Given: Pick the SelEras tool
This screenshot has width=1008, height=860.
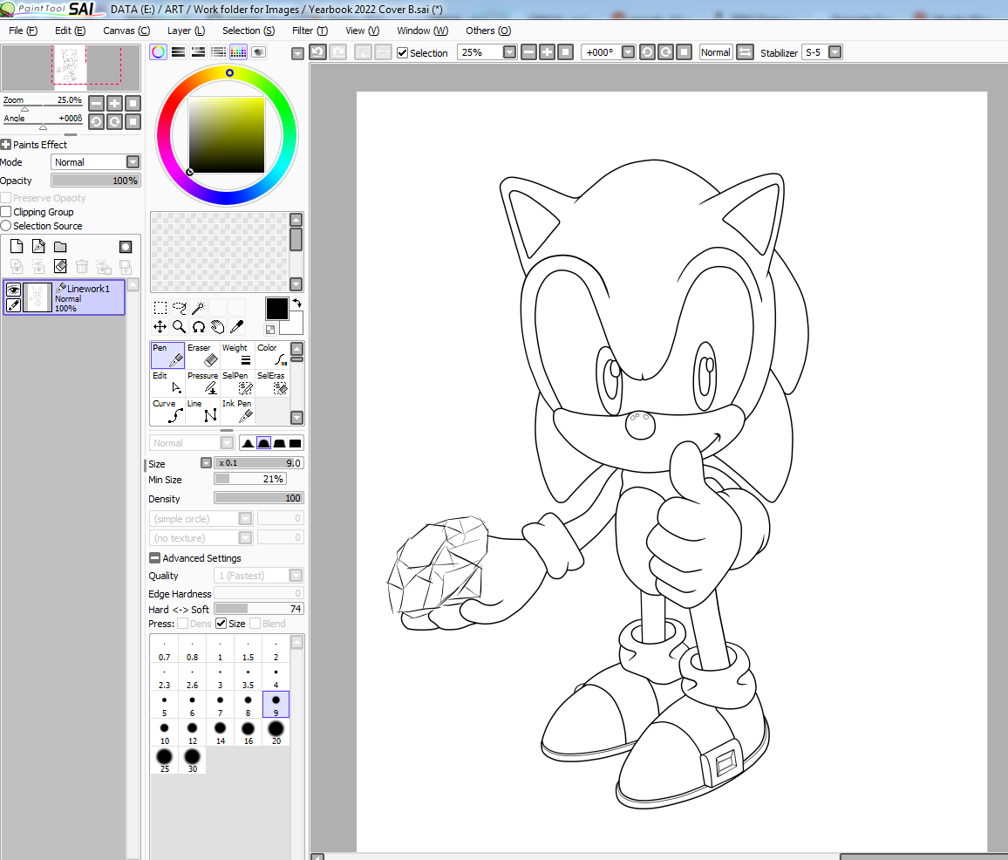Looking at the screenshot, I should (x=272, y=383).
